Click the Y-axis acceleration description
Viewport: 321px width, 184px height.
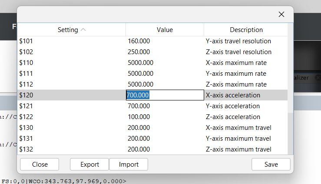click(x=233, y=106)
